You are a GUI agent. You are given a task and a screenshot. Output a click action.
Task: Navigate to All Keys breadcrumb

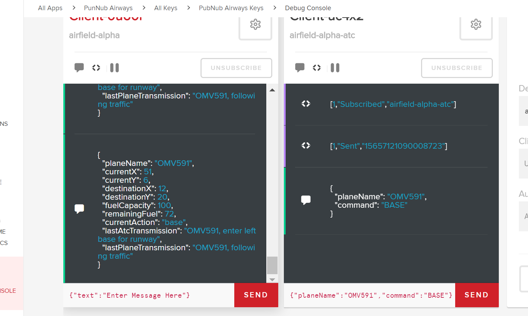[x=166, y=8]
